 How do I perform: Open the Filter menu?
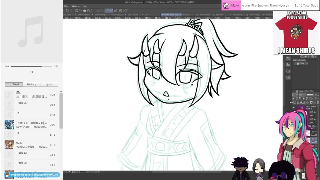click(x=66, y=6)
